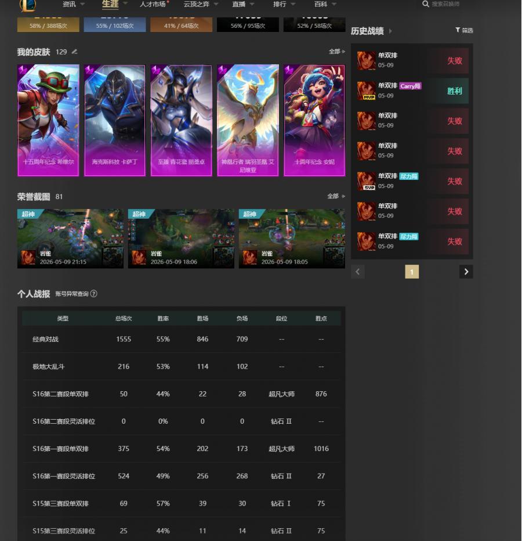The image size is (522, 541).
Task: Expand the 百科 dropdown arrow
Action: (333, 4)
